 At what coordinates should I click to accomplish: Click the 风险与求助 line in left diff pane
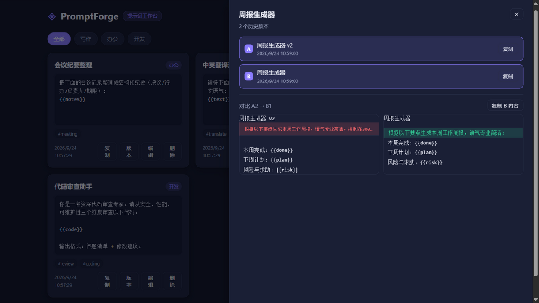271,170
